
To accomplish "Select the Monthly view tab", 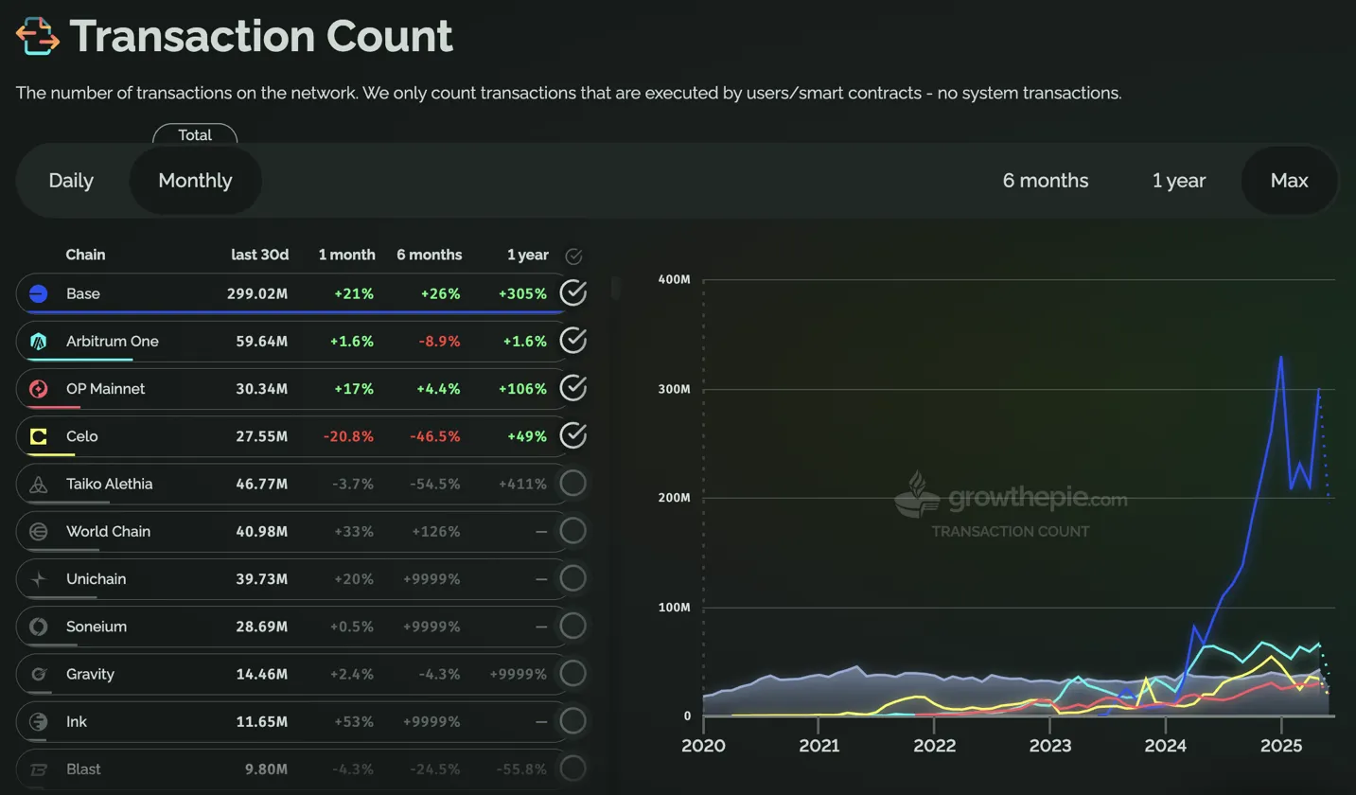I will 195,180.
